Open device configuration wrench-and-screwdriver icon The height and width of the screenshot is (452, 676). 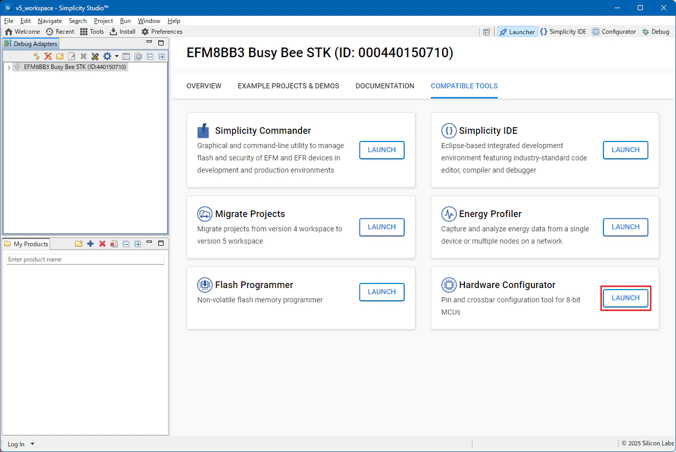[95, 56]
